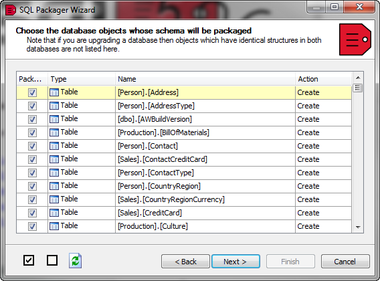380x281 pixels.
Task: Select the [dbo].[AWBuildVersion] name cell
Action: [x=205, y=119]
